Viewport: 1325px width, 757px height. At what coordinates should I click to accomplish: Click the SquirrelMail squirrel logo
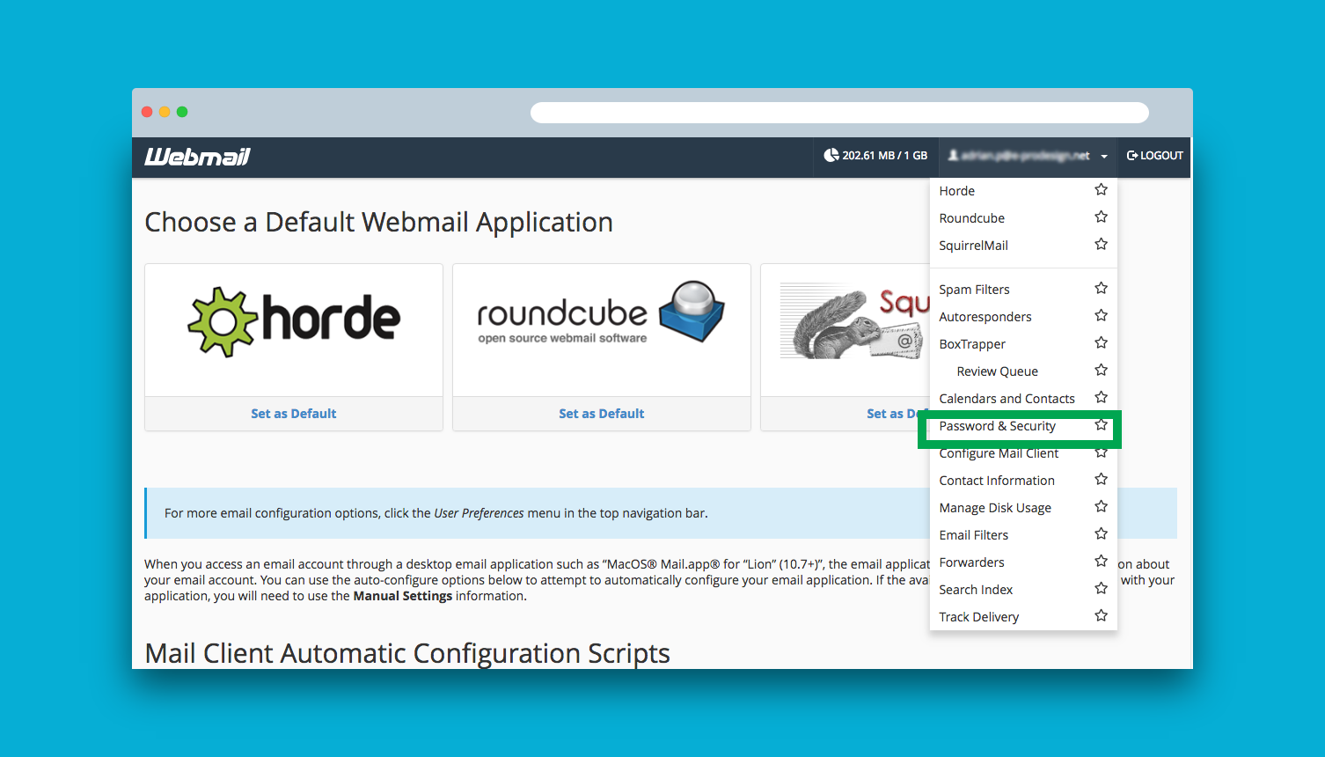[x=854, y=321]
